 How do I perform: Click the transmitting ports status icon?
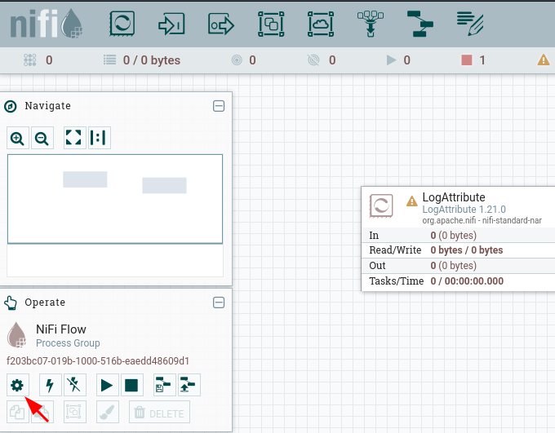pyautogui.click(x=237, y=60)
